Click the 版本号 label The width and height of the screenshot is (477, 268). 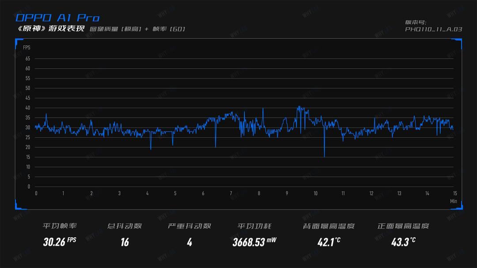[416, 22]
